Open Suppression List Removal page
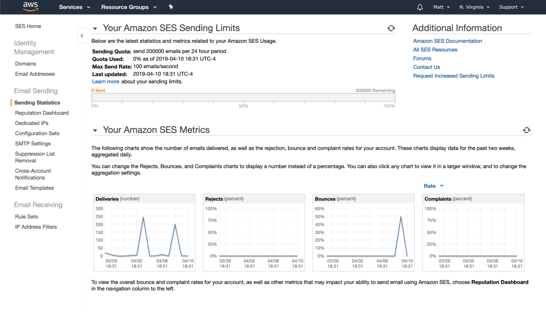Screen dimensions: 546x312 click(35, 157)
